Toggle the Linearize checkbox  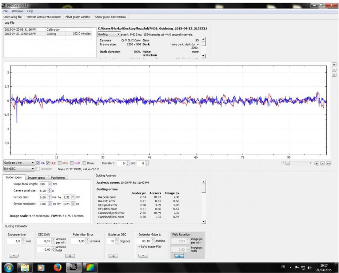pos(38,169)
